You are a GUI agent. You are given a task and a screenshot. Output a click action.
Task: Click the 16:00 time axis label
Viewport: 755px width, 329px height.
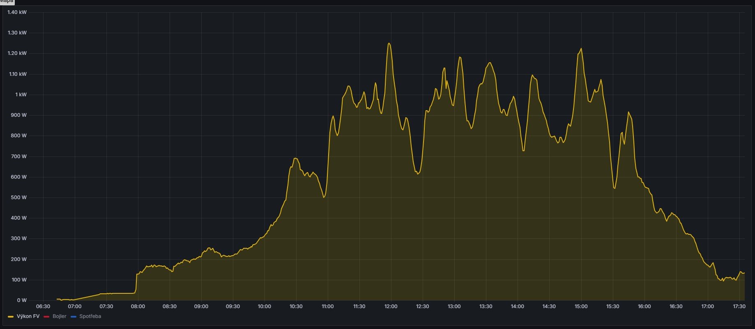click(644, 306)
